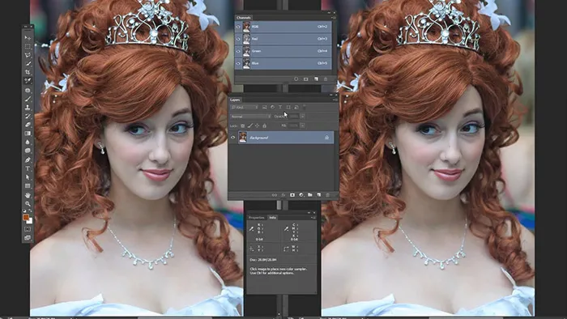Image resolution: width=567 pixels, height=319 pixels.
Task: Select the Brush tool
Action: click(x=28, y=99)
